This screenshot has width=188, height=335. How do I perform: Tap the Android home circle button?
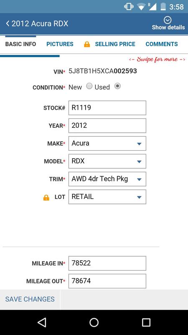(x=94, y=322)
